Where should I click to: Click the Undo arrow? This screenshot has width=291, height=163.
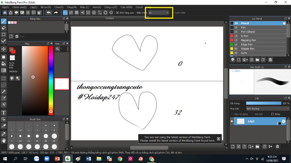pos(49,12)
